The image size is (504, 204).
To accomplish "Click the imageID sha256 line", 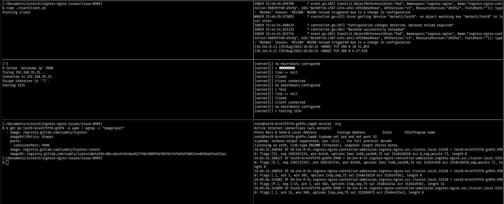I will 118,154.
